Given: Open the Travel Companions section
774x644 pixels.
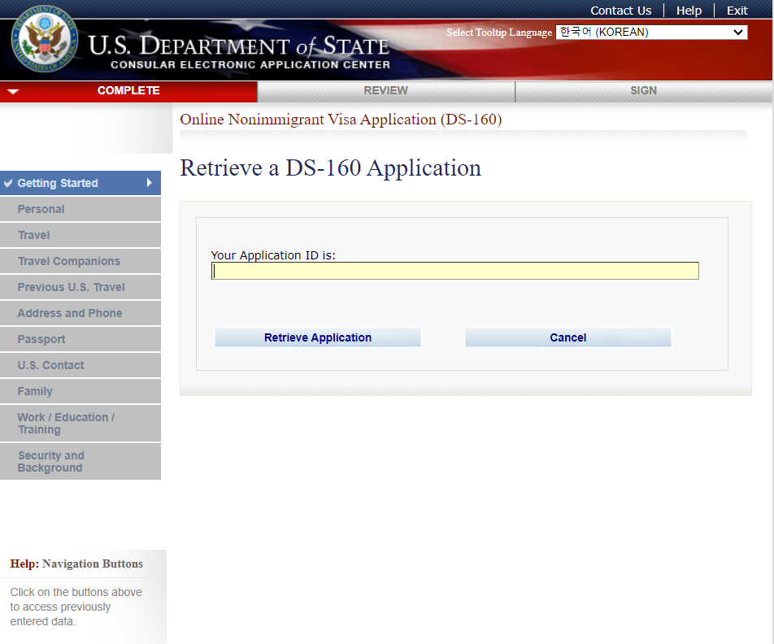Looking at the screenshot, I should click(80, 261).
